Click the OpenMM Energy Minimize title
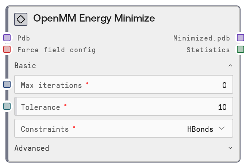Image resolution: width=246 pixels, height=168 pixels. [x=94, y=18]
